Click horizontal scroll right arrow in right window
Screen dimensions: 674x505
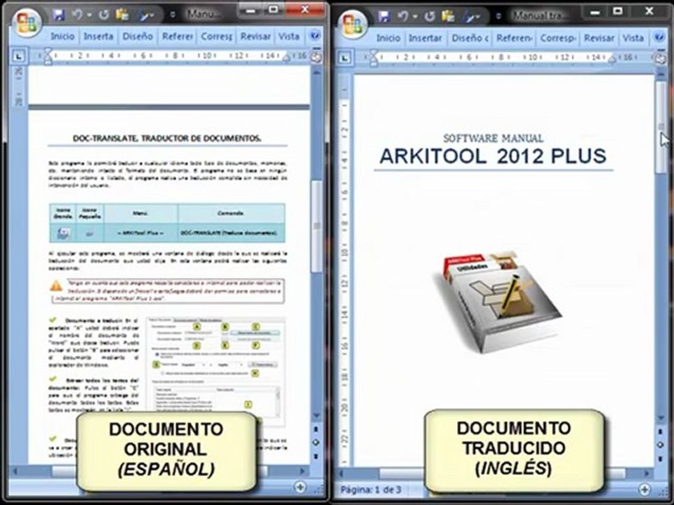pyautogui.click(x=647, y=473)
